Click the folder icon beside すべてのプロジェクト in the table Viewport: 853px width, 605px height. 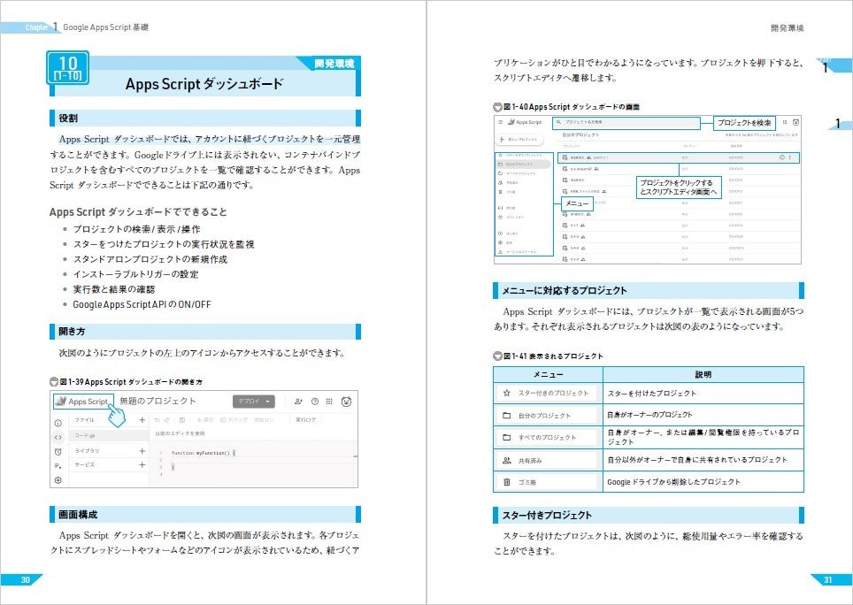tap(506, 437)
